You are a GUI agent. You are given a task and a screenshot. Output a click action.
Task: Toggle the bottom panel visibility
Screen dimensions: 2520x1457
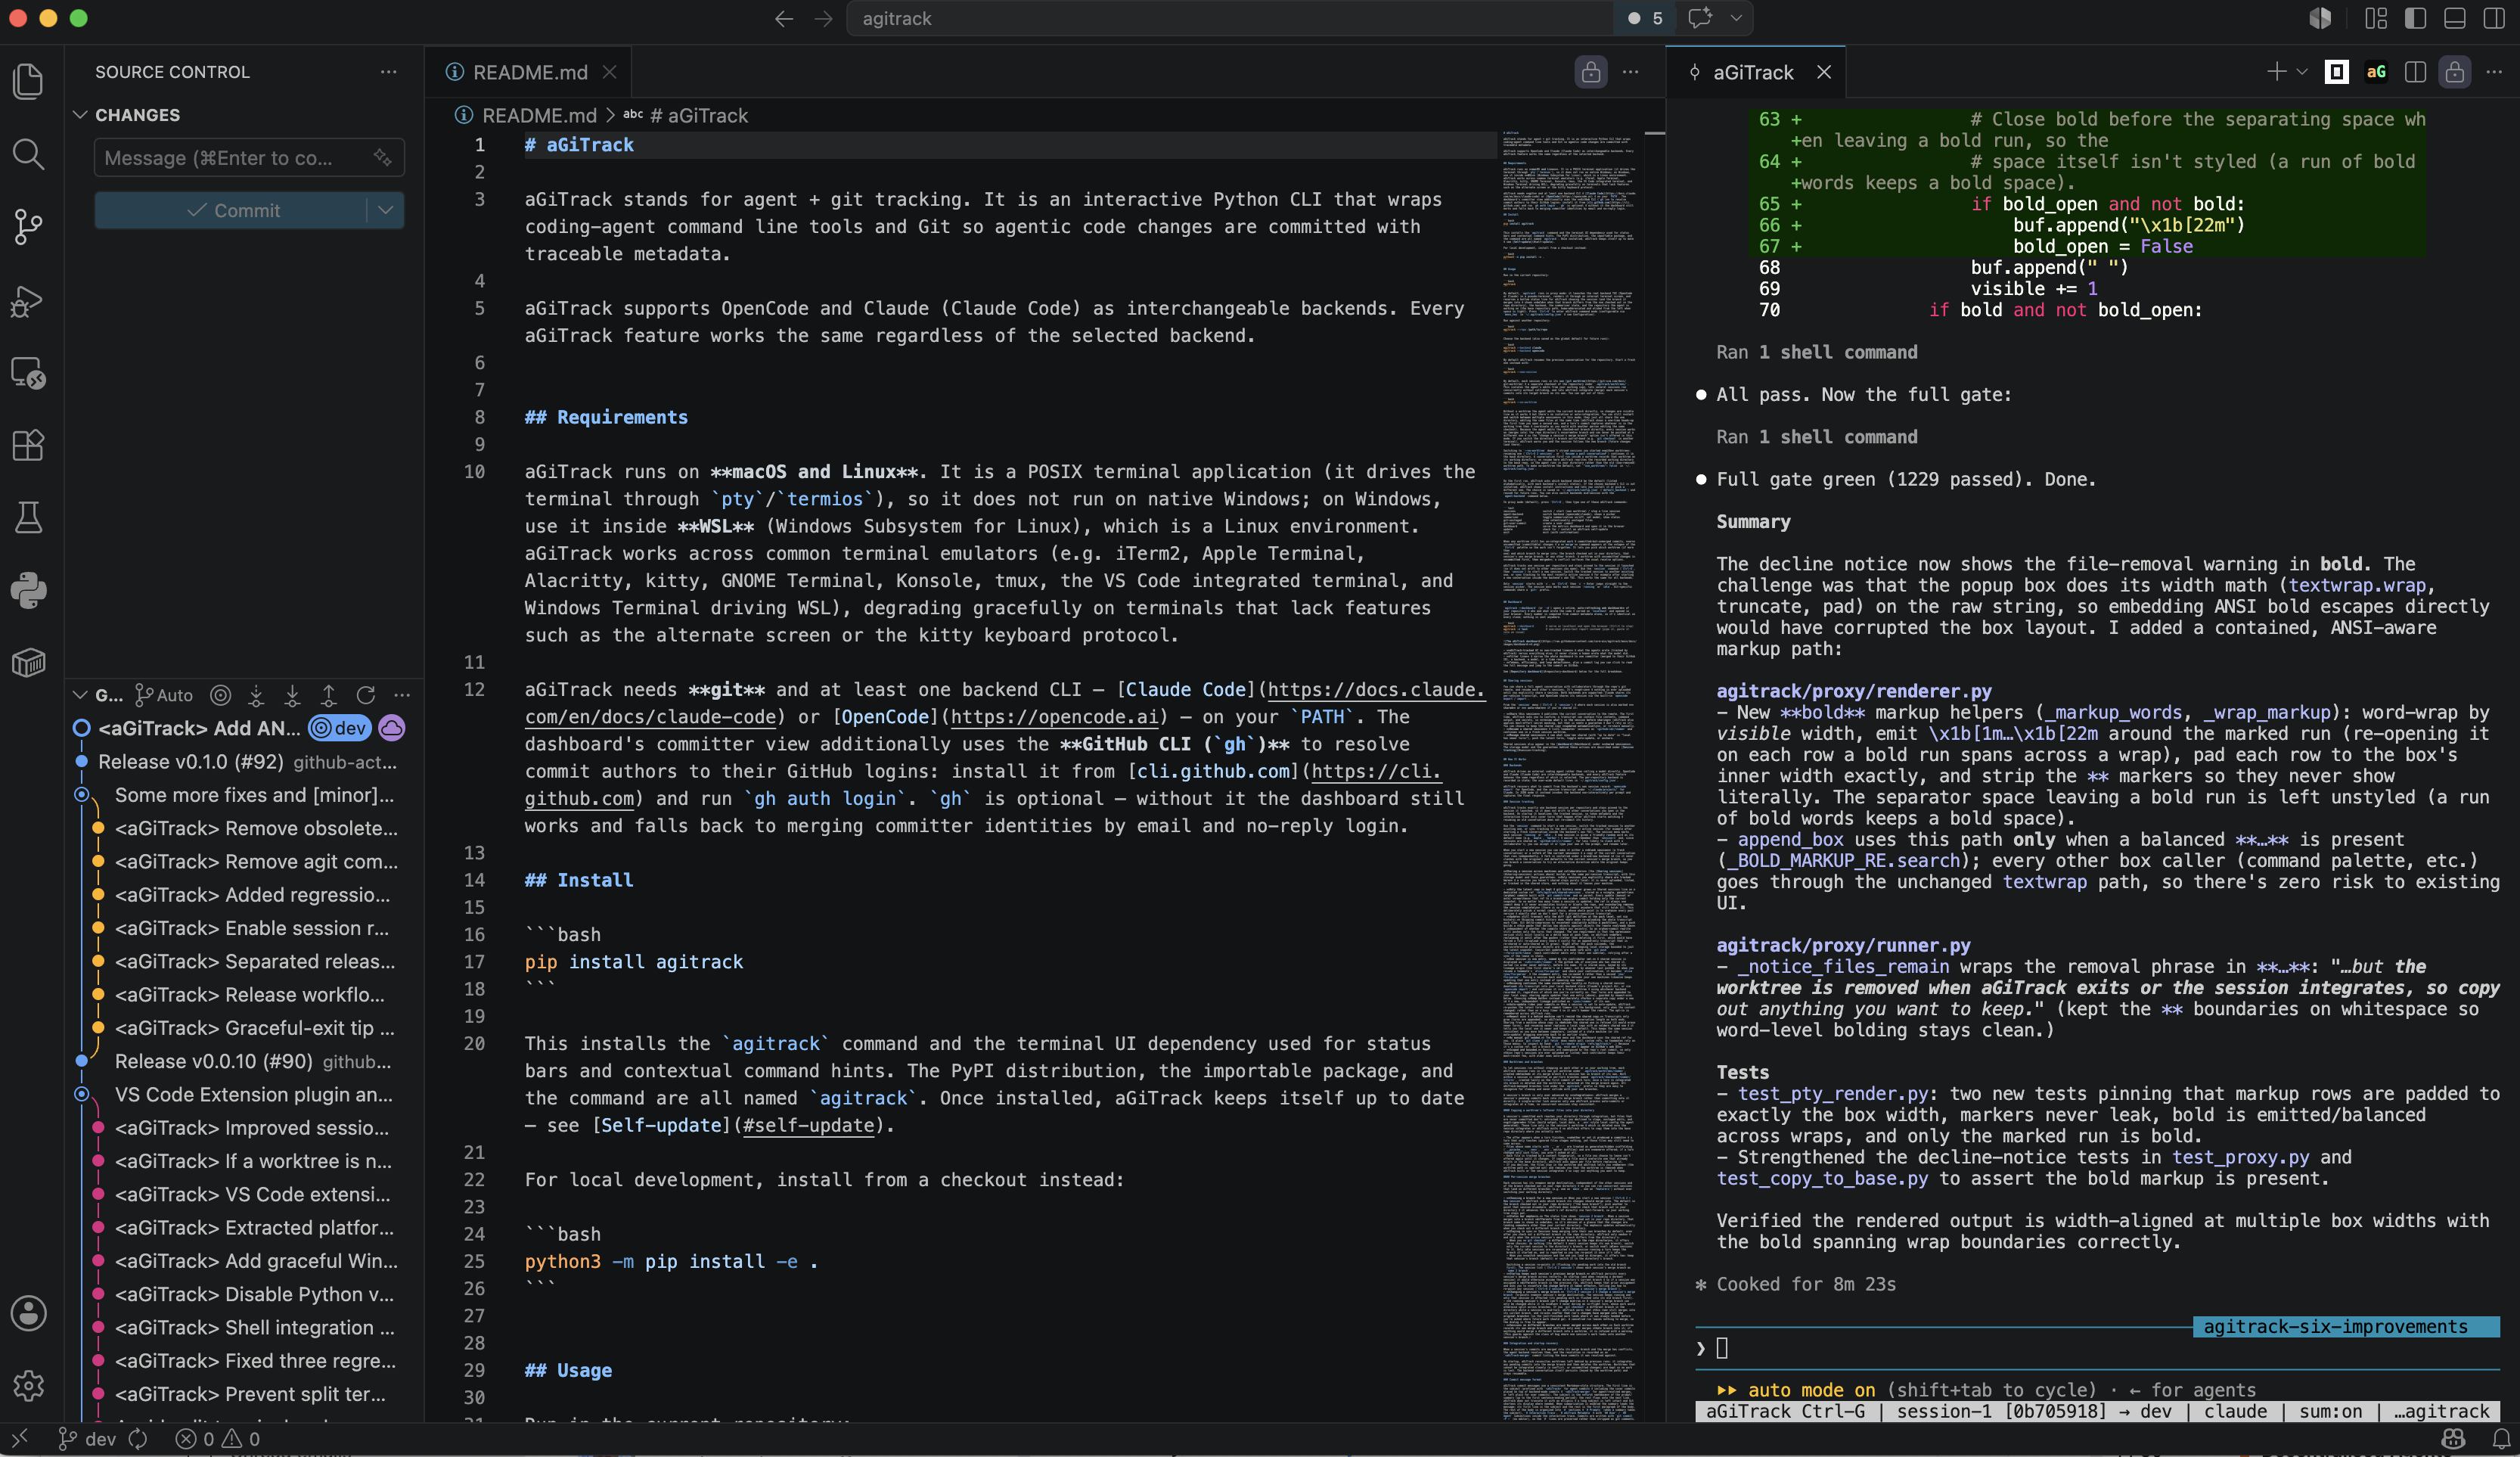tap(2455, 18)
